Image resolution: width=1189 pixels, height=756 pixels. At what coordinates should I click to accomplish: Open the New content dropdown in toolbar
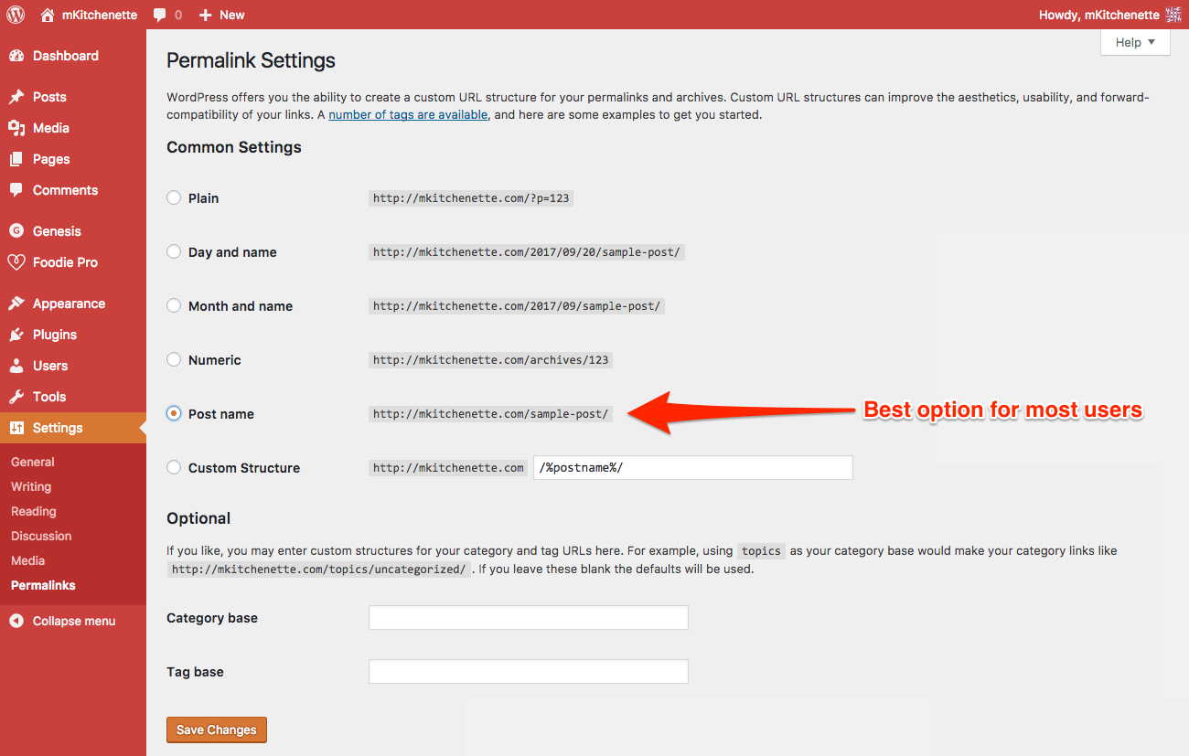pos(222,15)
